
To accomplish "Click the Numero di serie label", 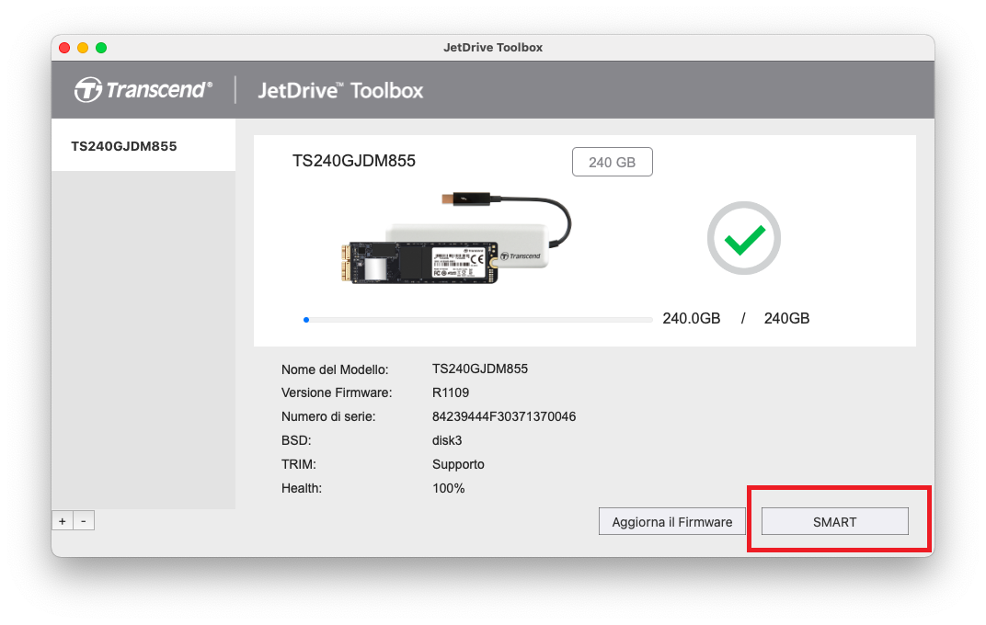I will coord(328,416).
